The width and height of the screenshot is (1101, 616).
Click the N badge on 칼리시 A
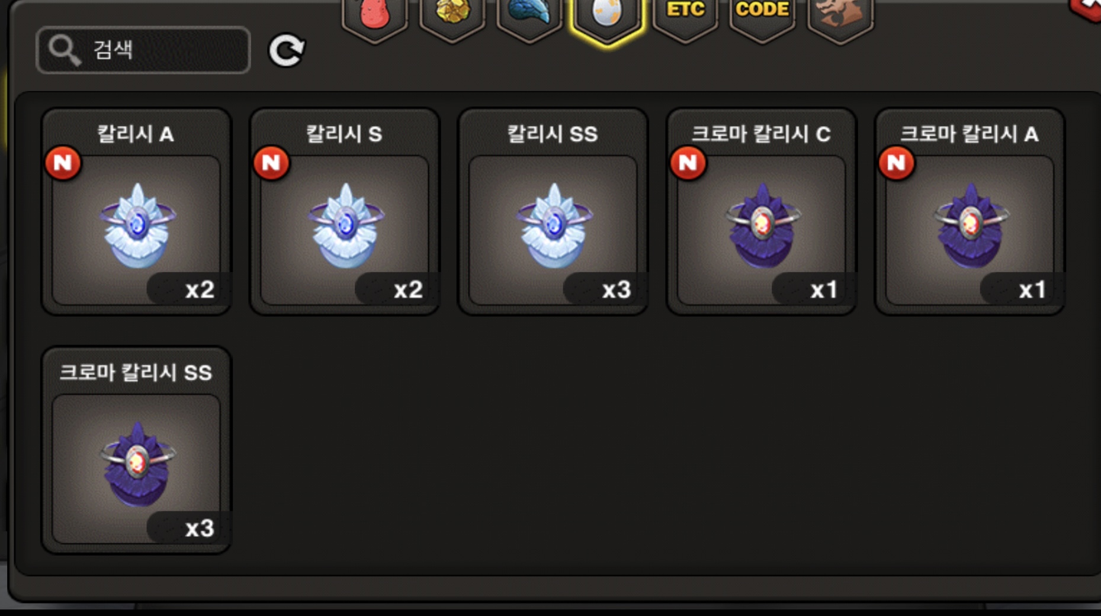click(x=63, y=163)
